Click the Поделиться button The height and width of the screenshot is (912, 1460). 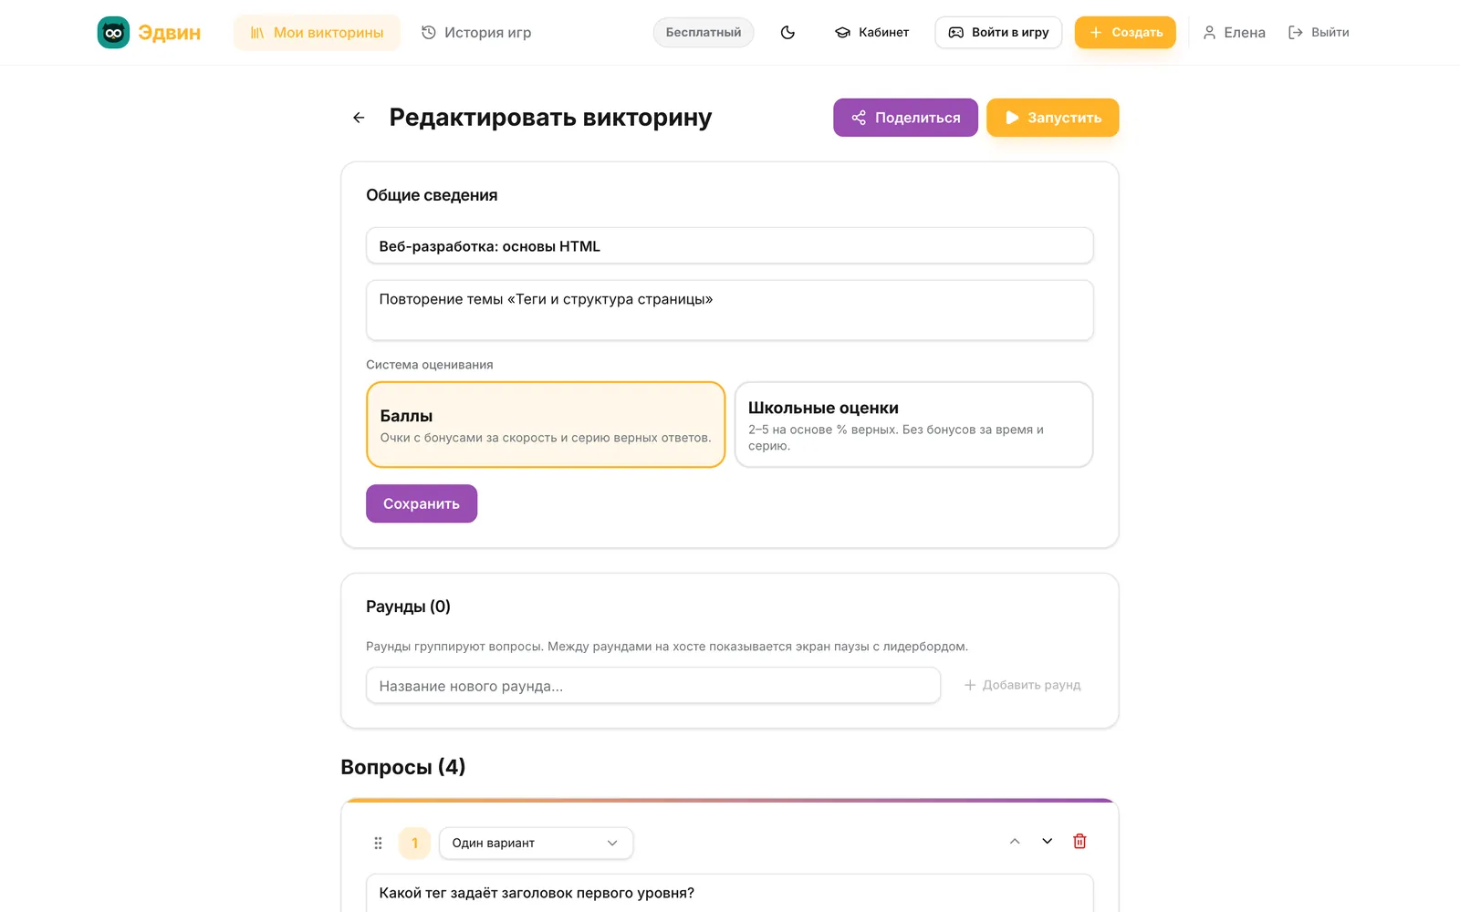point(905,118)
